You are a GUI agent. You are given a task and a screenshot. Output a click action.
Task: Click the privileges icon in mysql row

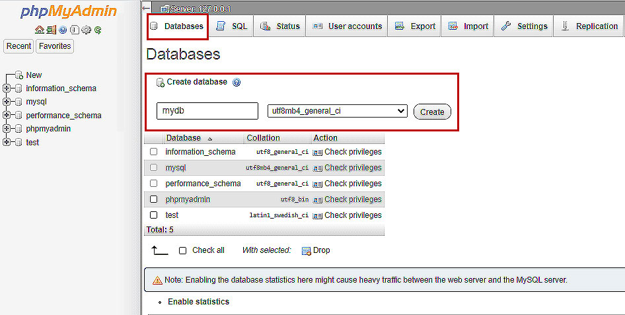tap(317, 168)
